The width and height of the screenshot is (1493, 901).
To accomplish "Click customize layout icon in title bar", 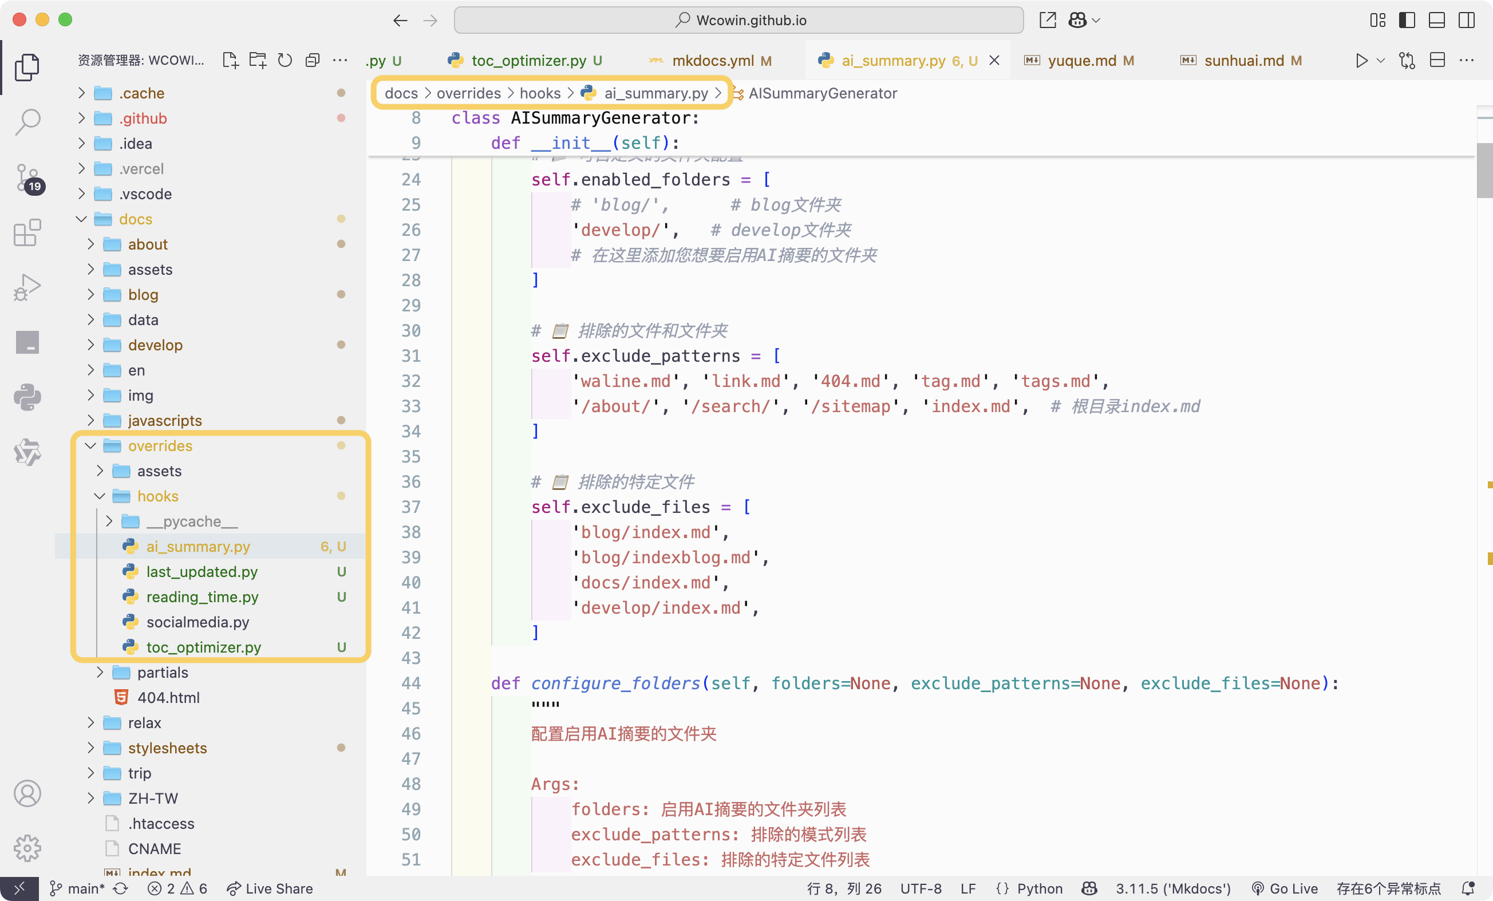I will point(1378,20).
